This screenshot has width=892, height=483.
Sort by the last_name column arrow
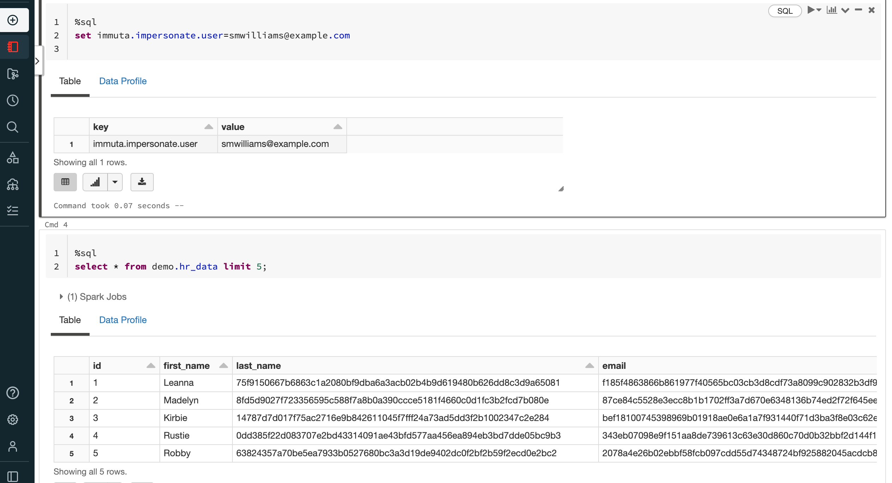coord(590,365)
